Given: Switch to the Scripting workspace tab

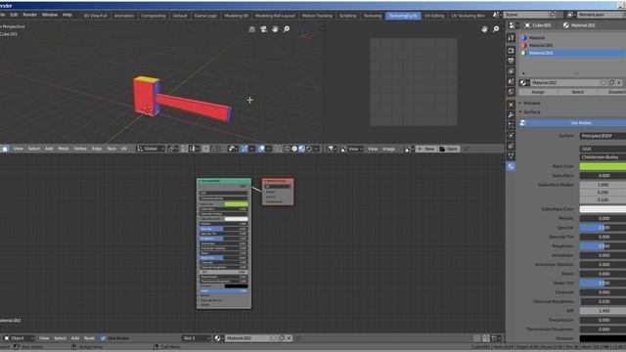Looking at the screenshot, I should tap(348, 16).
